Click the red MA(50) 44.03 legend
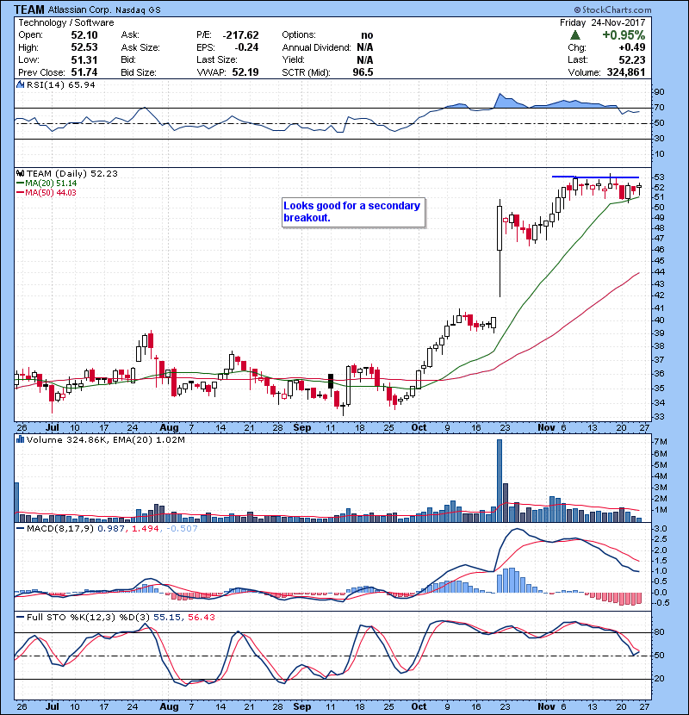Image resolution: width=689 pixels, height=715 pixels. coord(47,192)
